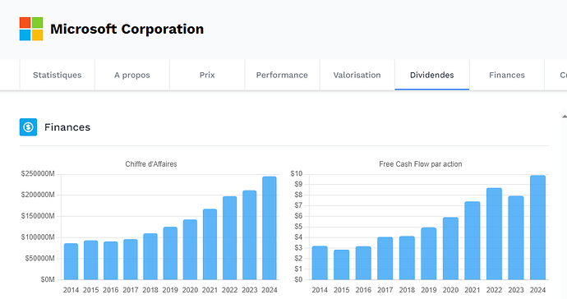567x299 pixels.
Task: Select the 2022 Free Cash Flow bar
Action: pos(494,234)
